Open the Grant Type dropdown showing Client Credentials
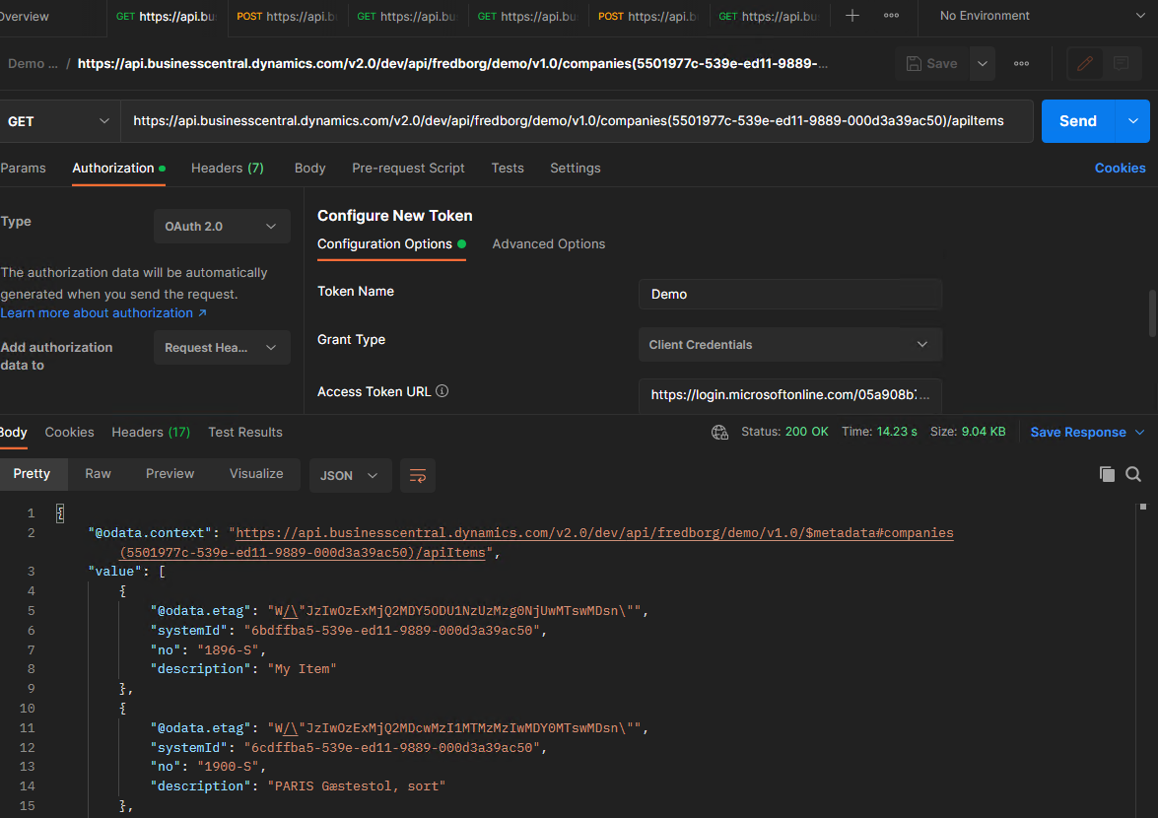 789,344
